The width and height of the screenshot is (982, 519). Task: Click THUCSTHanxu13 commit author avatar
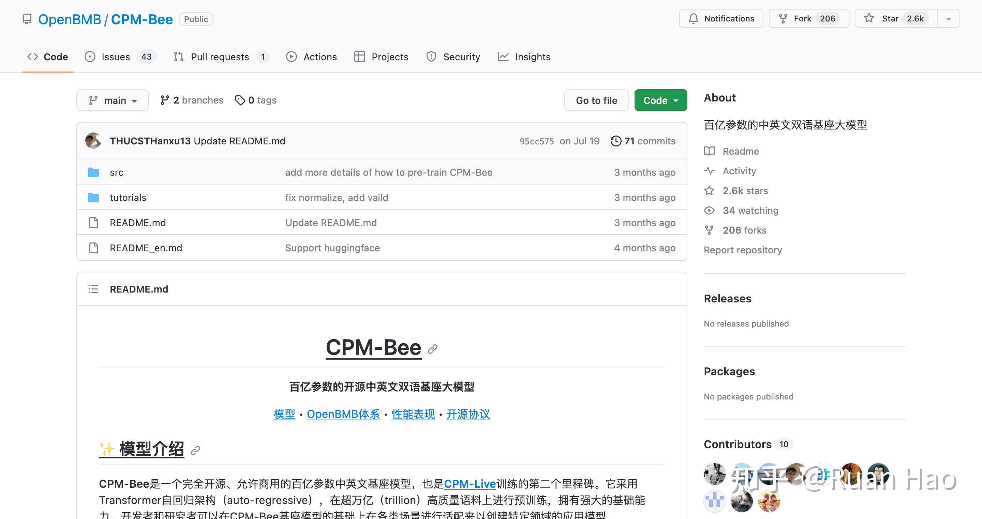pyautogui.click(x=93, y=141)
